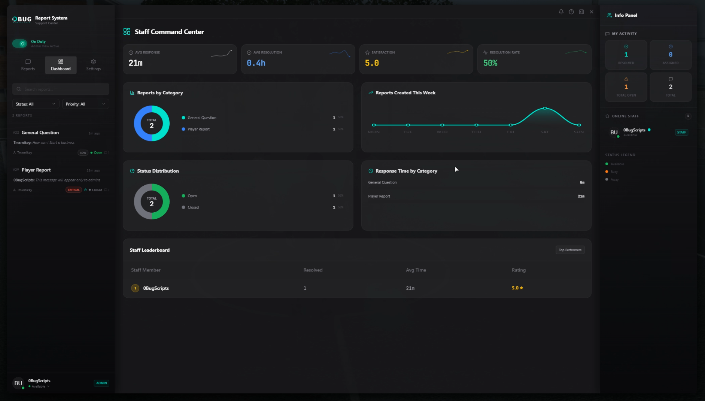Viewport: 705px width, 401px height.
Task: Click the Satisfaction star icon
Action: click(x=367, y=52)
